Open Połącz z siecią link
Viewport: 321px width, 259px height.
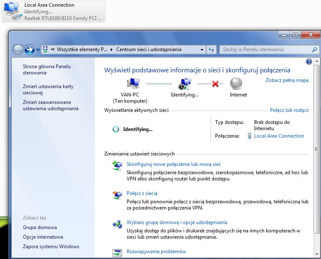[142, 193]
